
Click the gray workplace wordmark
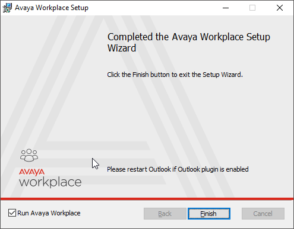(50, 182)
